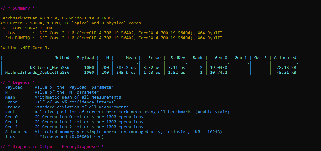Click legend 'Value of the 'N' parameter'
The image size is (321, 151).
(x=67, y=92)
